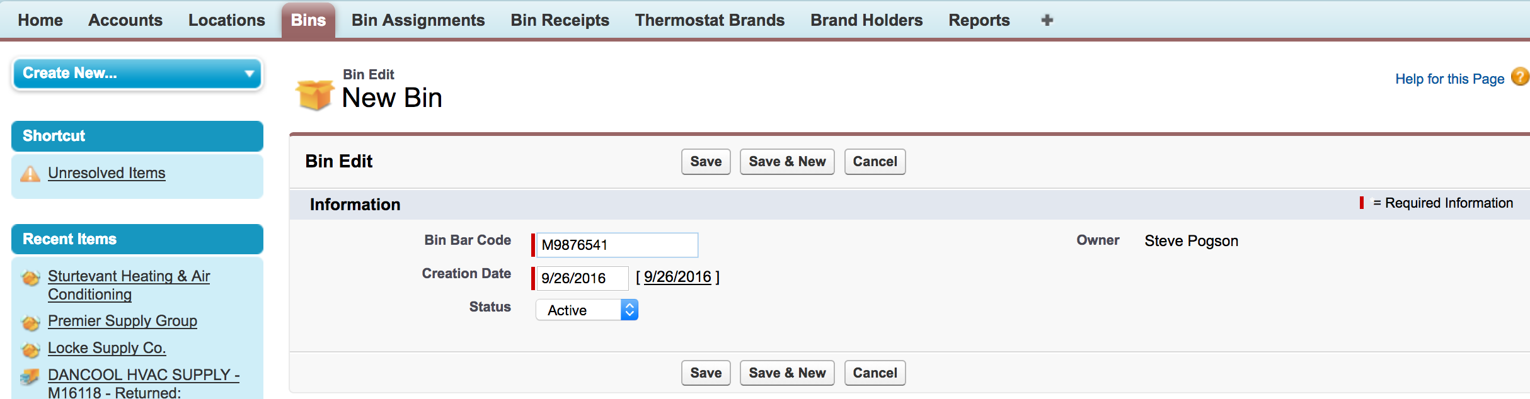Click the plus icon for all tabs

[1047, 20]
